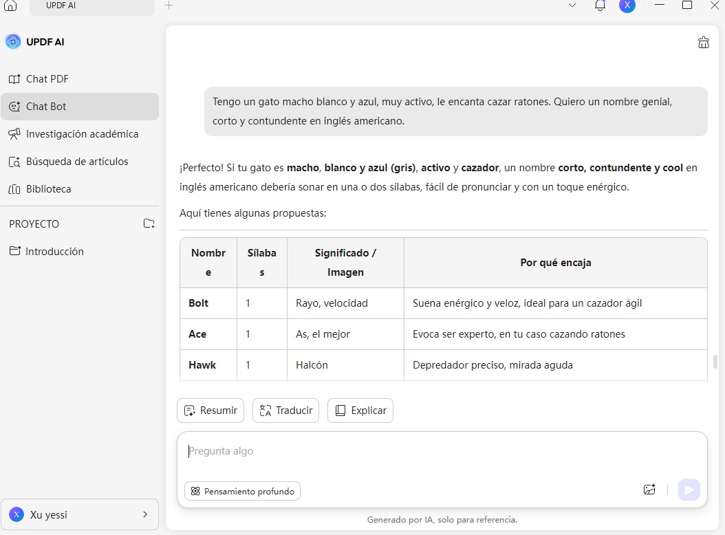Click the UPDF AI logo icon
This screenshot has height=535, width=725.
click(x=13, y=42)
